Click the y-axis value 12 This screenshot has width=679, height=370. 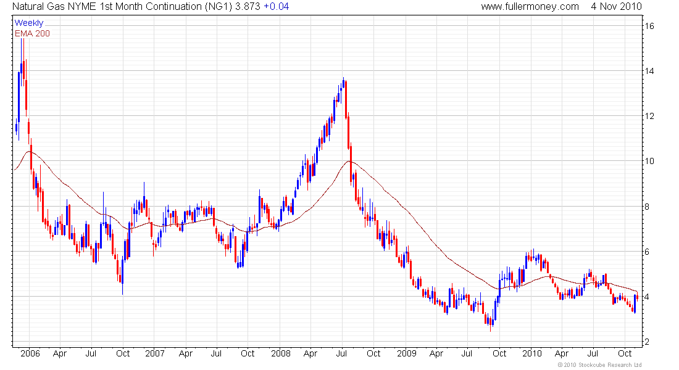(x=649, y=116)
